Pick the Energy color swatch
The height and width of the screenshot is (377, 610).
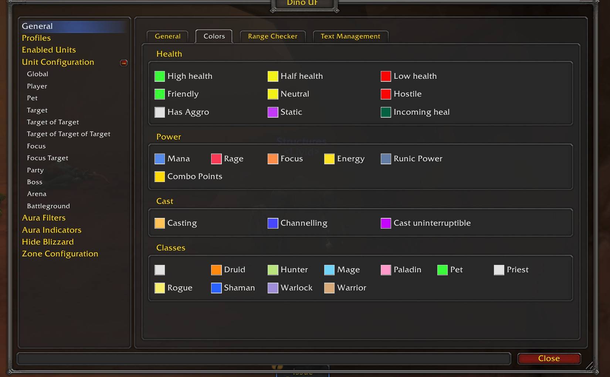[x=329, y=159]
